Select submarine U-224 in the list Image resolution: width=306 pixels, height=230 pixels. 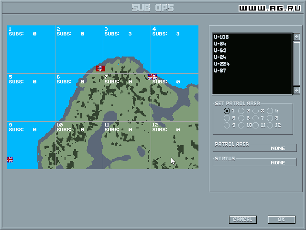tap(222, 64)
